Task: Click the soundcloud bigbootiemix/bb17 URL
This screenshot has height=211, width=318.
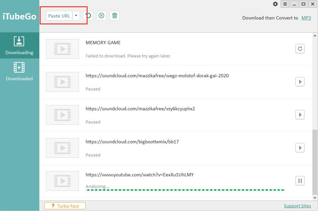Action: tap(132, 142)
